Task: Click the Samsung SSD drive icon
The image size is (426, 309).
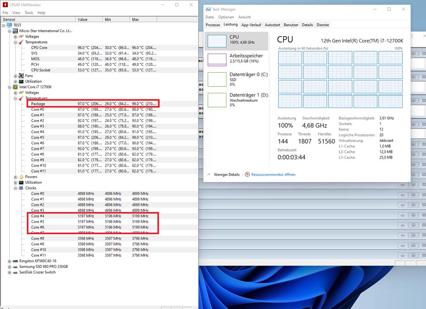Action: (15, 267)
